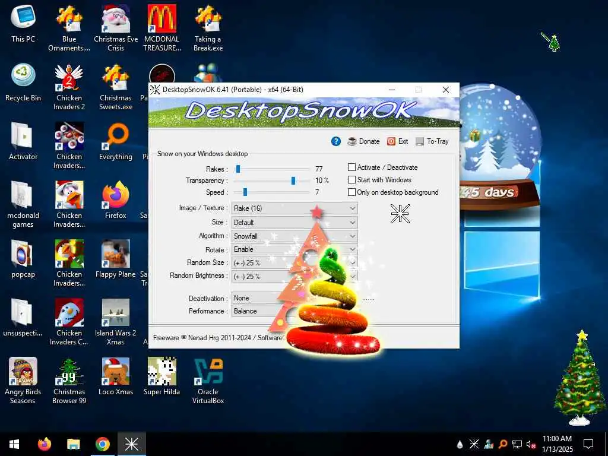Check Only on desktop background
Screen dimensions: 608x456
(351, 192)
